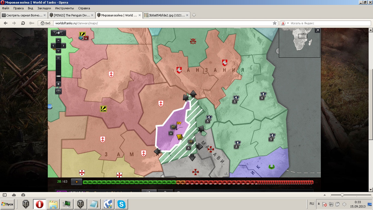Pan the map down with arrow
The image size is (373, 210).
tap(58, 51)
